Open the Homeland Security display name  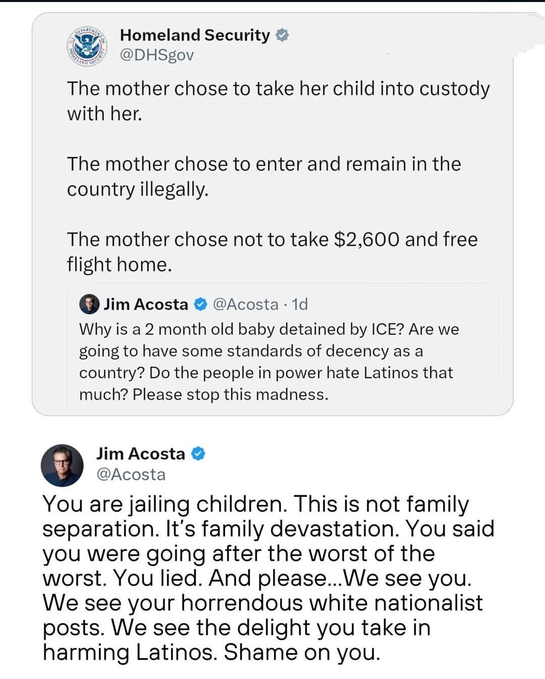195,35
